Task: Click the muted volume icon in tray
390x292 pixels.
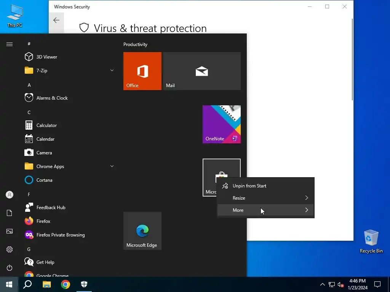Action: 340,284
